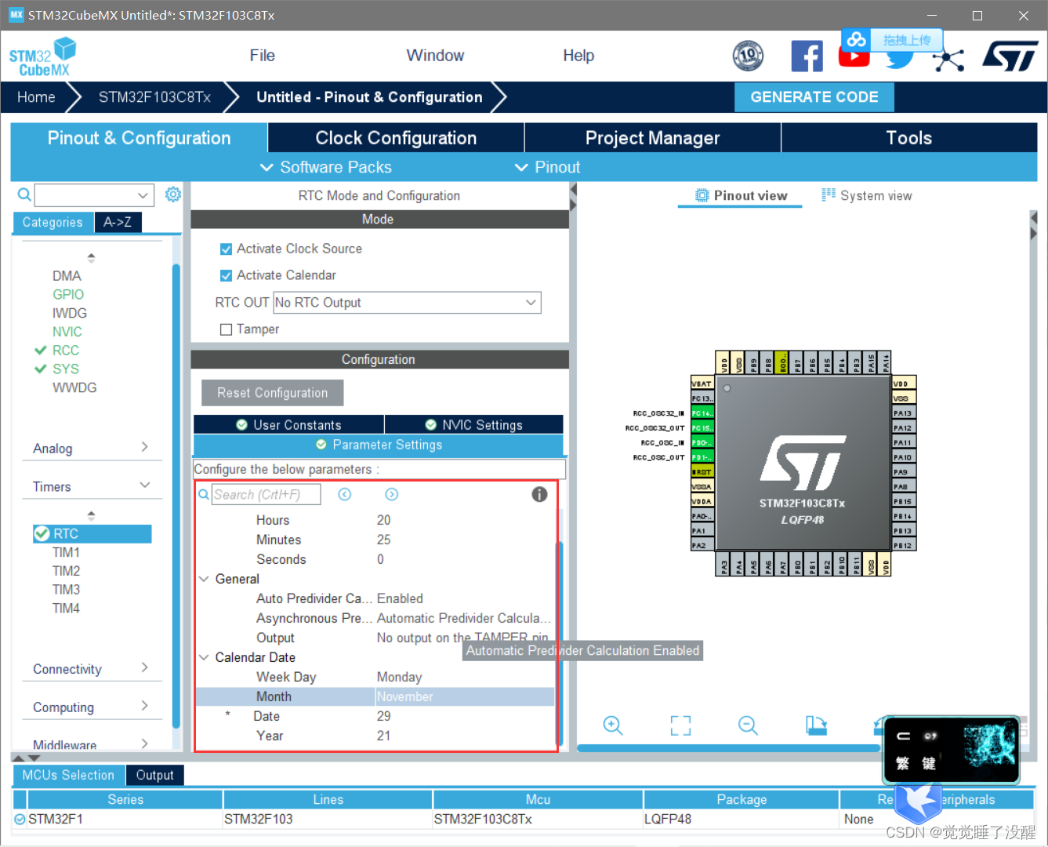Select RCC in system core list
The height and width of the screenshot is (847, 1048).
click(x=65, y=351)
